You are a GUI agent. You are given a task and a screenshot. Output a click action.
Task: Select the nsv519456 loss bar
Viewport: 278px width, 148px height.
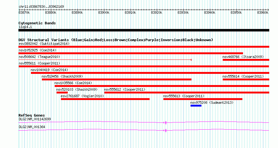point(117,79)
